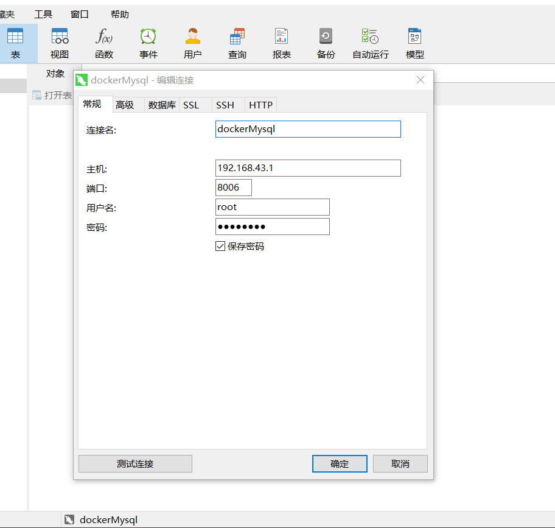Click the Automation (自动运行) toolbar icon
The height and width of the screenshot is (528, 555).
tap(370, 38)
